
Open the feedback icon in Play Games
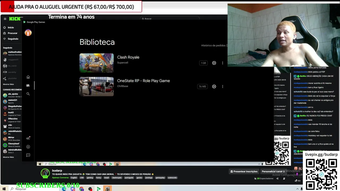28,155
